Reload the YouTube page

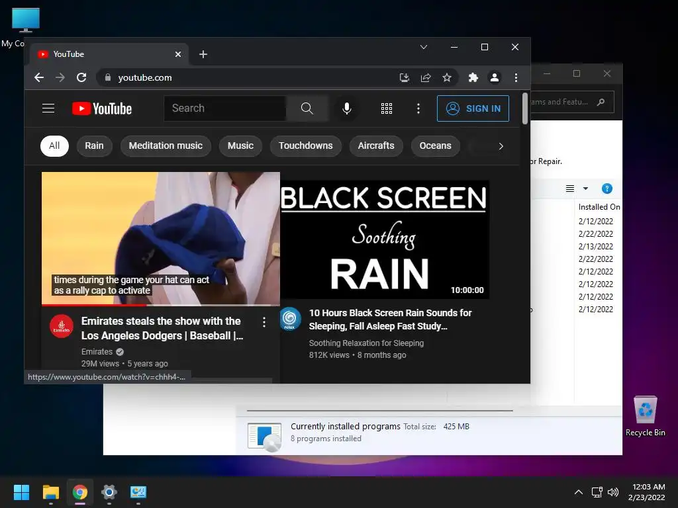tap(81, 77)
